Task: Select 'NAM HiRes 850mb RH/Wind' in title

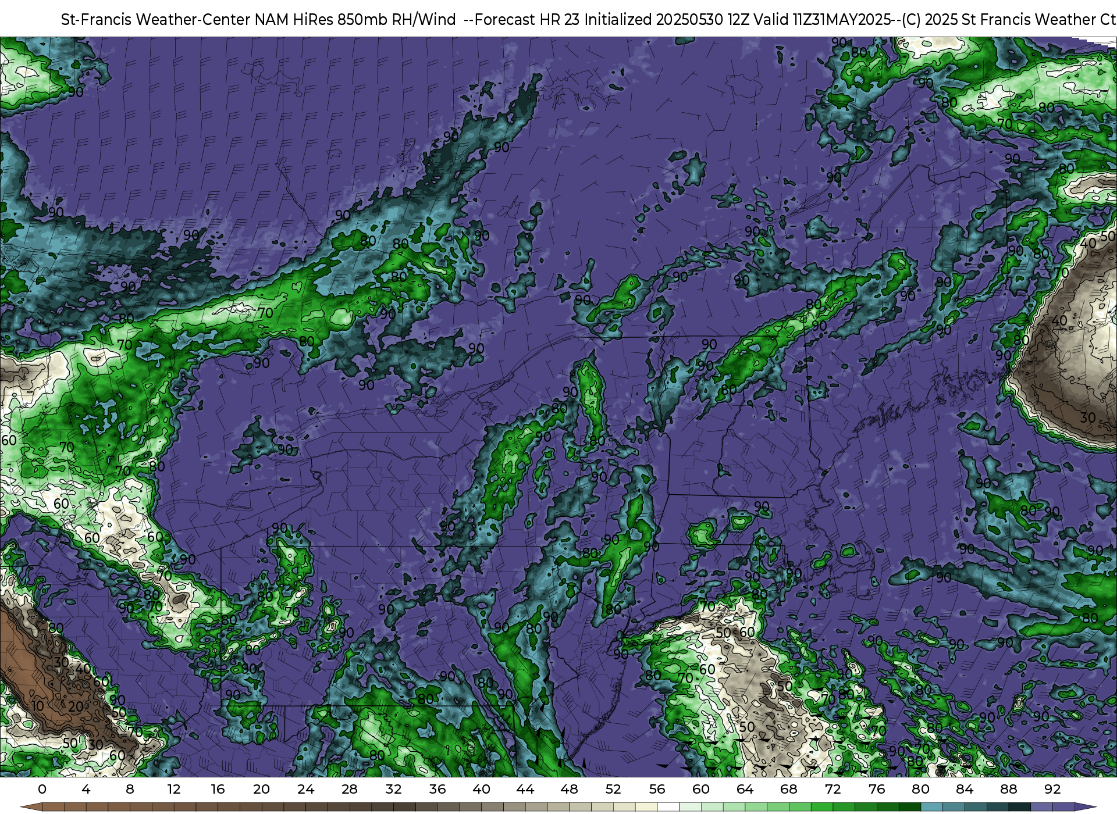Action: tap(355, 20)
